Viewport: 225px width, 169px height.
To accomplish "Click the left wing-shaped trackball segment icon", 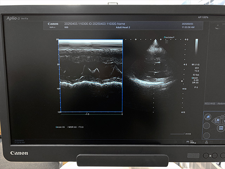I will [217, 120].
